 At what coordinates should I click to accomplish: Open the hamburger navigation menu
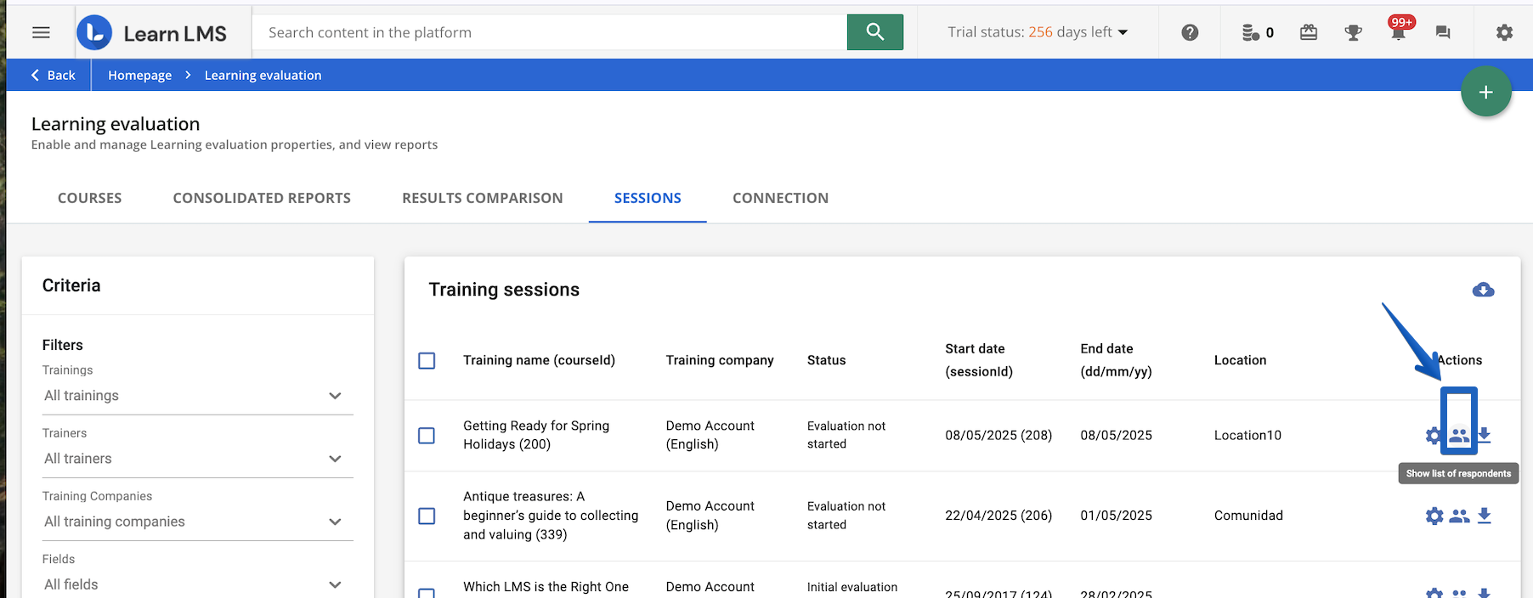click(x=41, y=32)
